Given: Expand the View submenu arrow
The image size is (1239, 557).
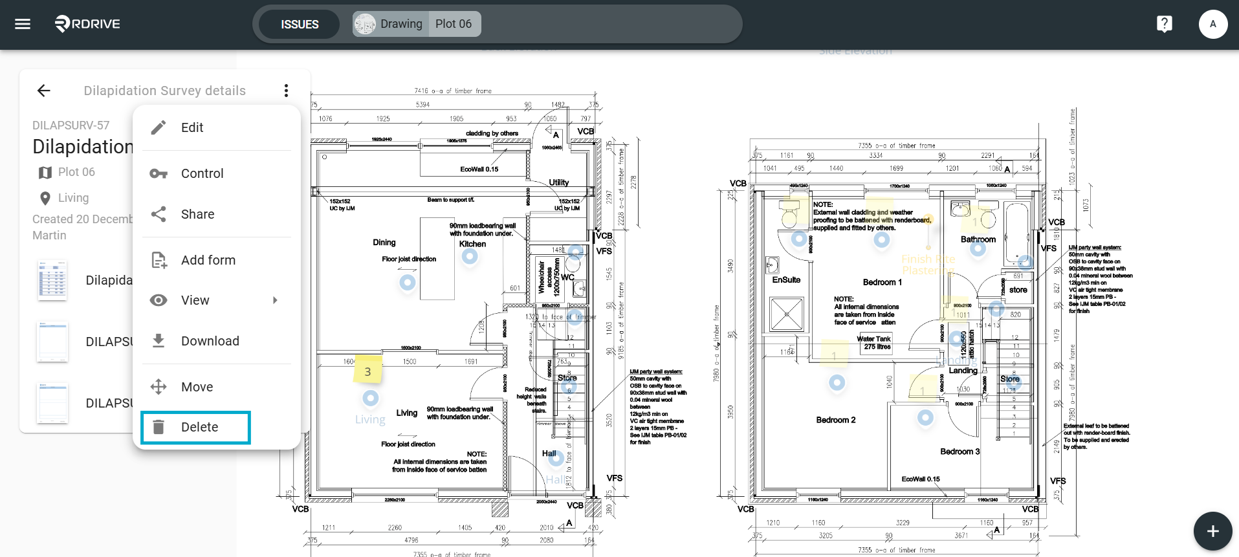Looking at the screenshot, I should pos(275,300).
